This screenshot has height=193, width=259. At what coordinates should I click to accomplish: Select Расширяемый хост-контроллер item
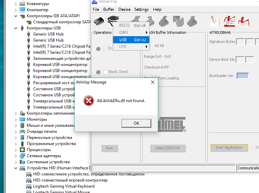pyautogui.click(x=54, y=83)
